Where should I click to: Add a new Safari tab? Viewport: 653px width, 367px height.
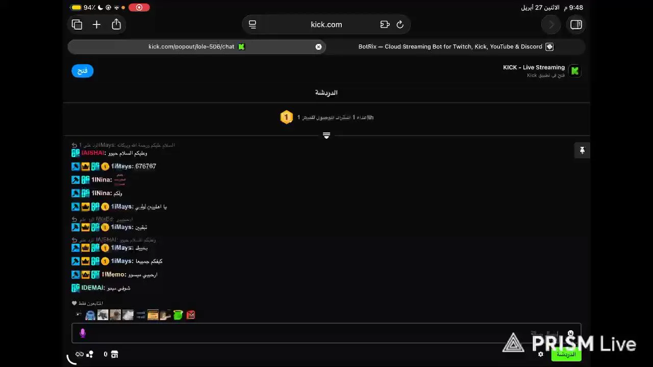[x=96, y=24]
